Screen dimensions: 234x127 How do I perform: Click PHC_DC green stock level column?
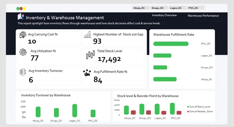[x=172, y=109]
